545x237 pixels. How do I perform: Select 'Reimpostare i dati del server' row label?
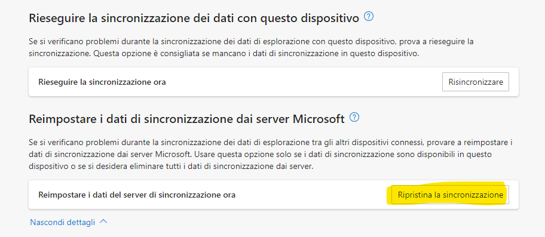coord(137,195)
